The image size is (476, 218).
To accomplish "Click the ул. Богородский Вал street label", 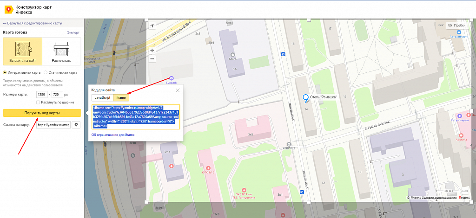I will (177, 31).
